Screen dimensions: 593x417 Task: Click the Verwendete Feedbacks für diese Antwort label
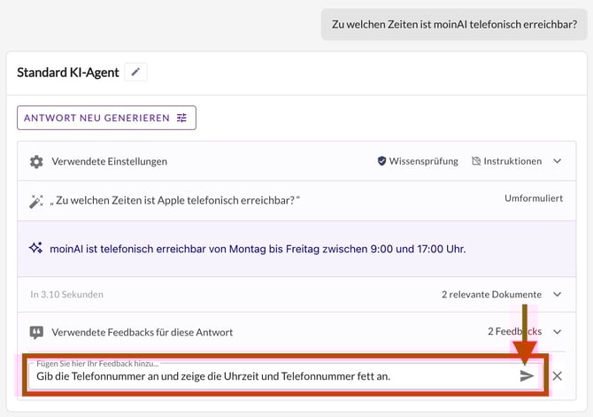(142, 332)
